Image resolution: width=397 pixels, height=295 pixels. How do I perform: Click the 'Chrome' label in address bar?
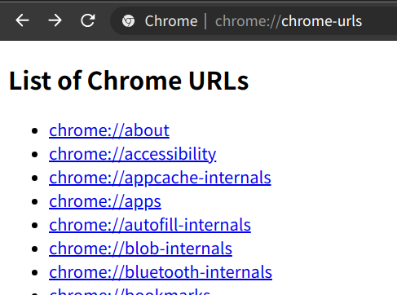click(x=171, y=21)
